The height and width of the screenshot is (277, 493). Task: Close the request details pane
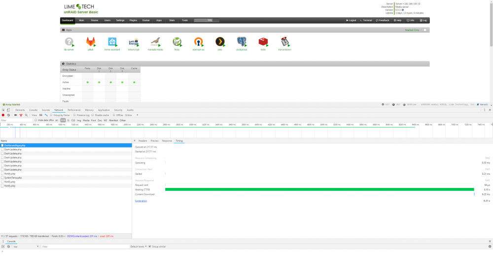click(135, 141)
